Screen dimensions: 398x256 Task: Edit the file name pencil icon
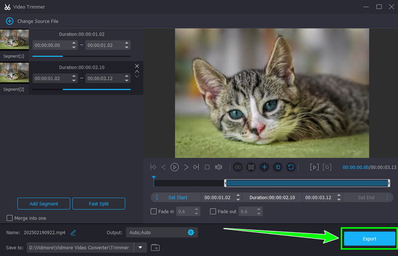[x=73, y=233]
